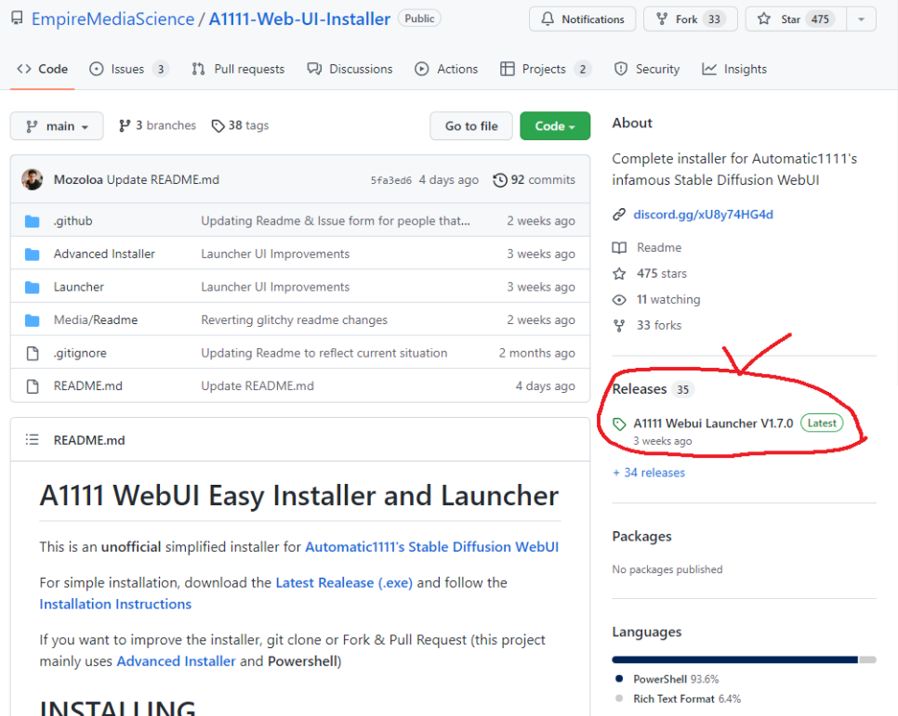
Task: Open the Issues tab
Action: [129, 70]
